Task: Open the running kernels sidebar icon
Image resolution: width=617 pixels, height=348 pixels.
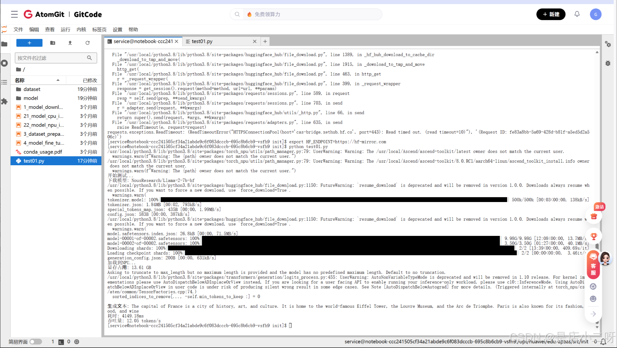Action: pyautogui.click(x=4, y=63)
